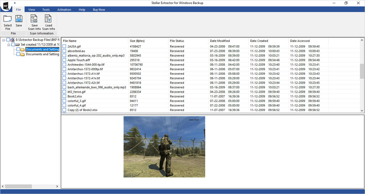Click the Save Scan Info icon
Viewport: 365px width, 194px height.
[34, 19]
